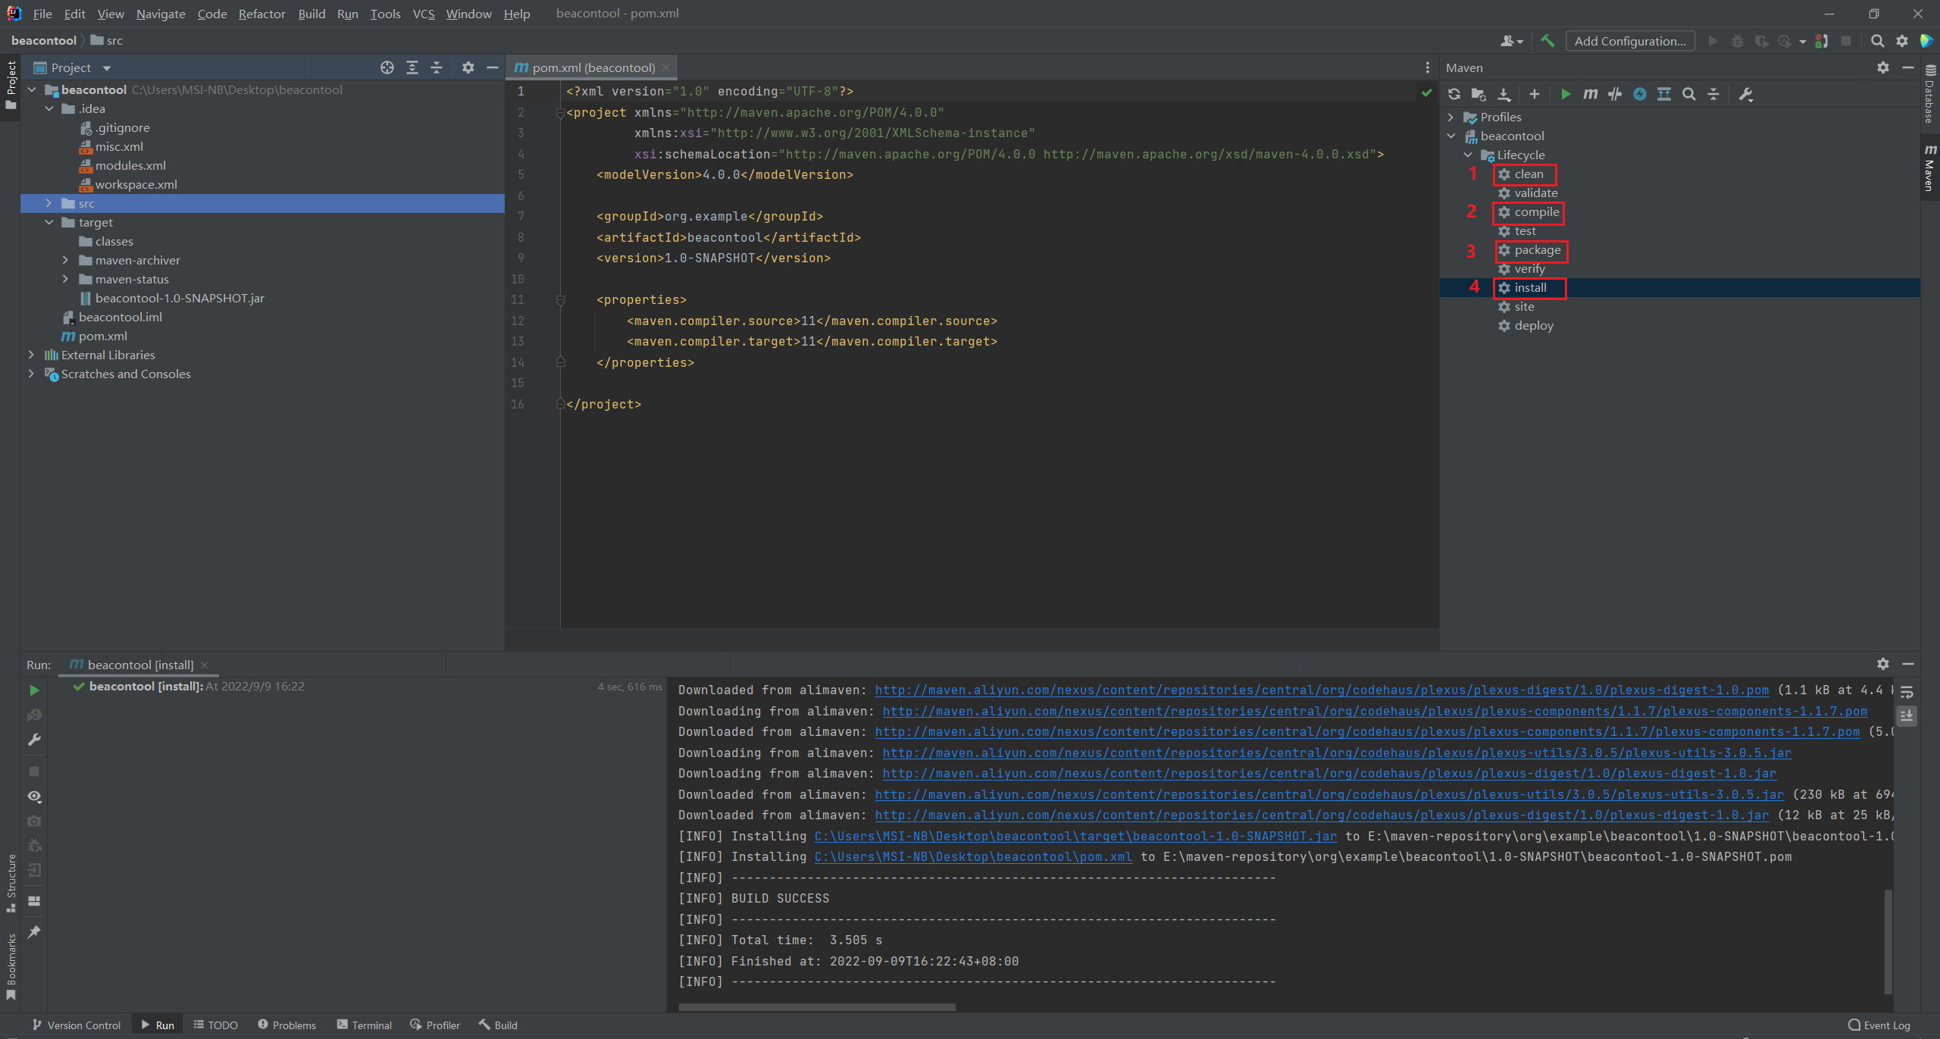1940x1039 pixels.
Task: Expand all icon in Project panel header
Action: coord(412,67)
